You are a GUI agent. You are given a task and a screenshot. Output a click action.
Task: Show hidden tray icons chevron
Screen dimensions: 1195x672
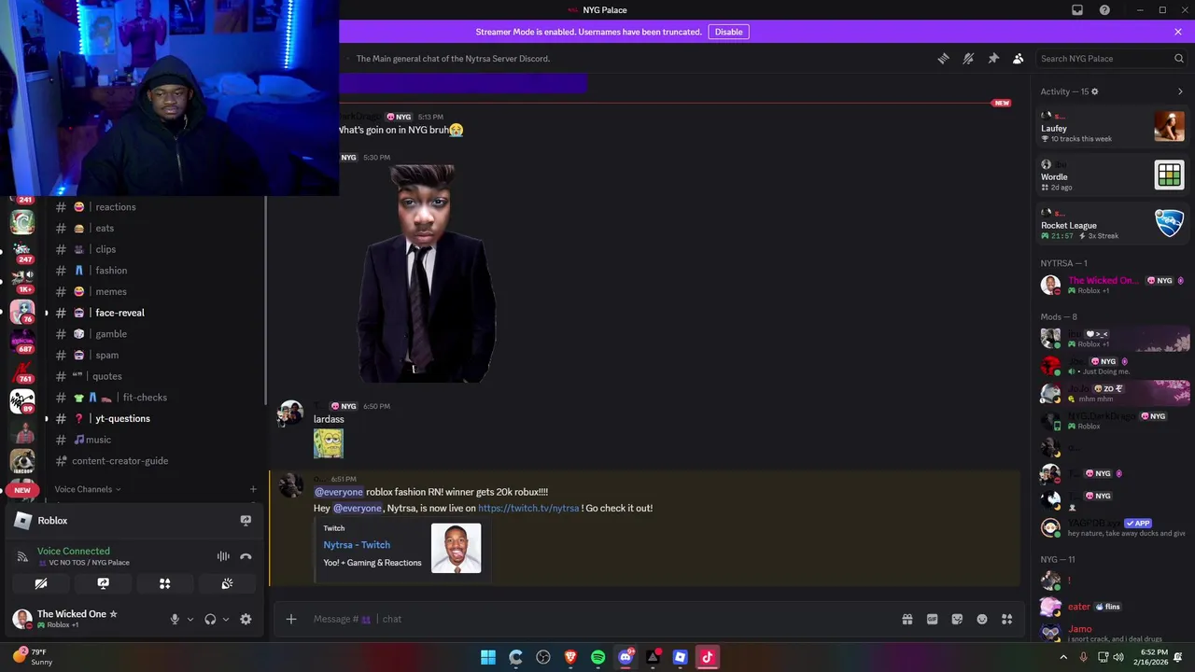coord(1063,657)
